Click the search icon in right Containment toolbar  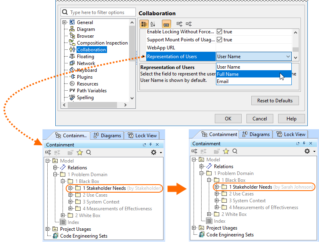coord(235,151)
